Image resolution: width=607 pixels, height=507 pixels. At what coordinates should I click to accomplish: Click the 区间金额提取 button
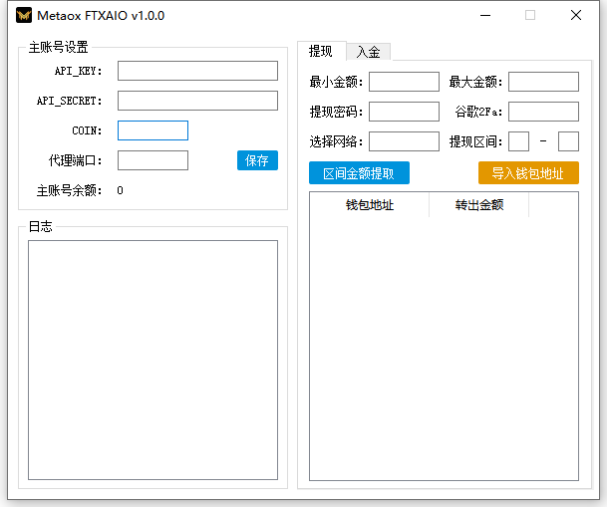359,173
